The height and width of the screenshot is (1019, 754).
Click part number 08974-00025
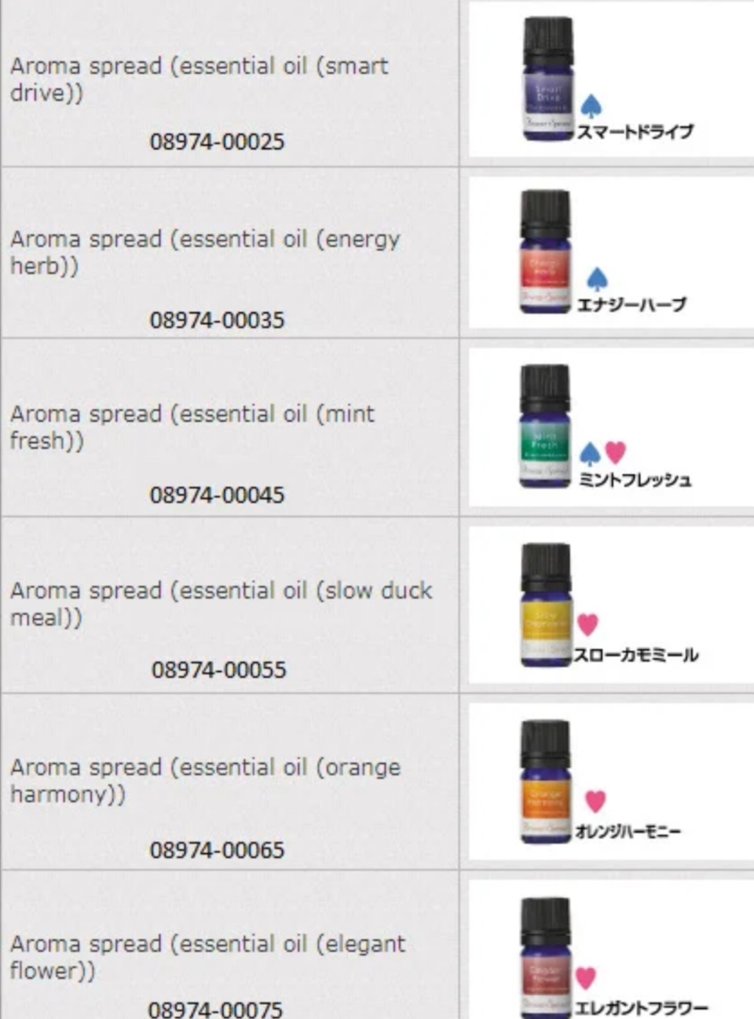pyautogui.click(x=217, y=142)
